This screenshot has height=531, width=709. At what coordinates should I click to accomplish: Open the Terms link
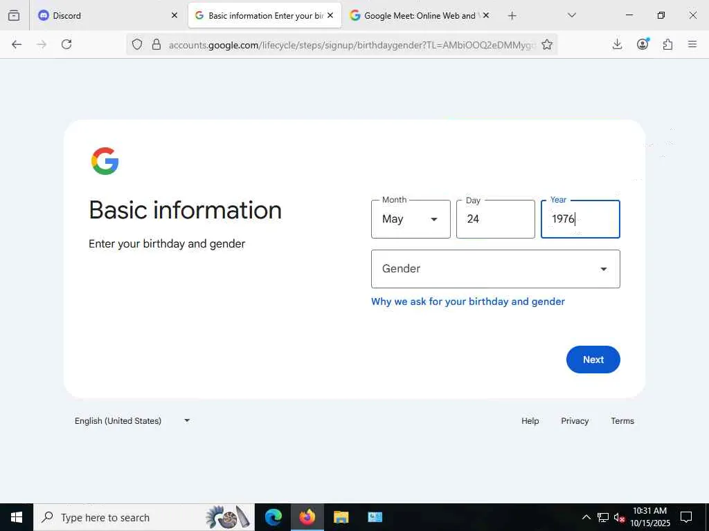622,421
